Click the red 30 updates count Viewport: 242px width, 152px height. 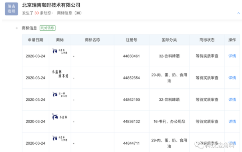point(36,13)
